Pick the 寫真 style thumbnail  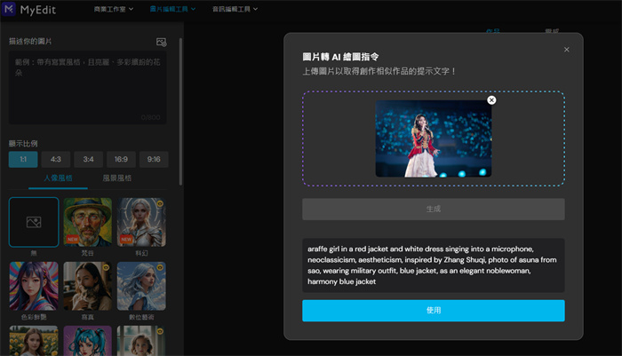[x=87, y=285]
